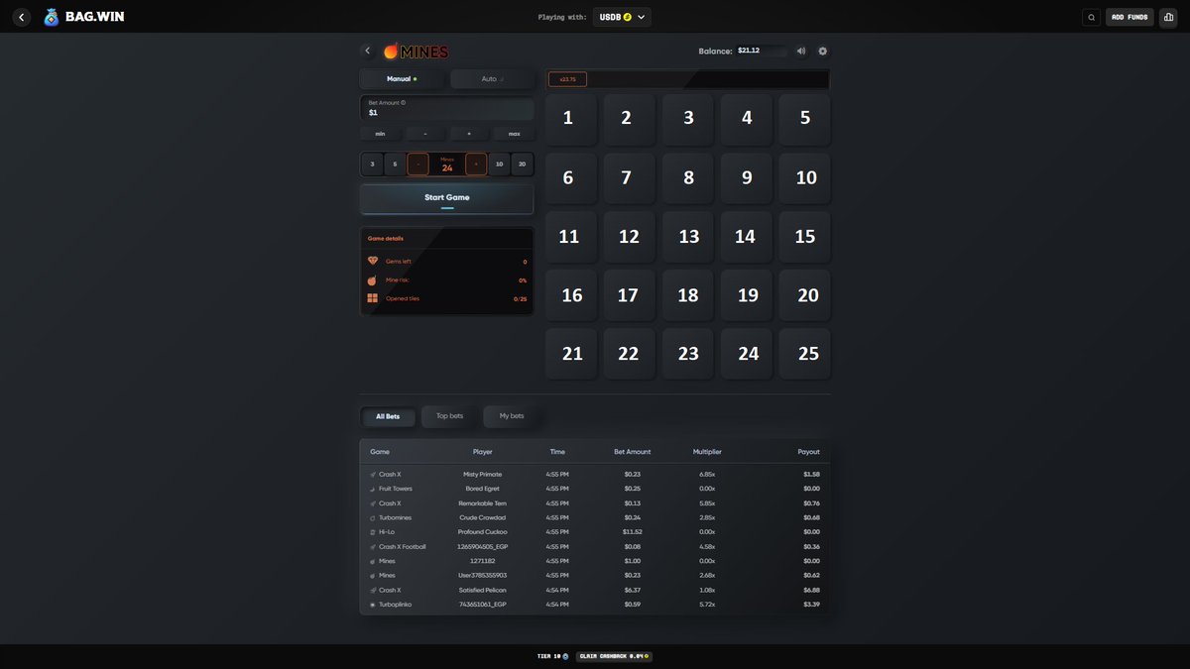Click the x23.75 multiplier chip
Viewport: 1190px width, 669px height.
(568, 79)
